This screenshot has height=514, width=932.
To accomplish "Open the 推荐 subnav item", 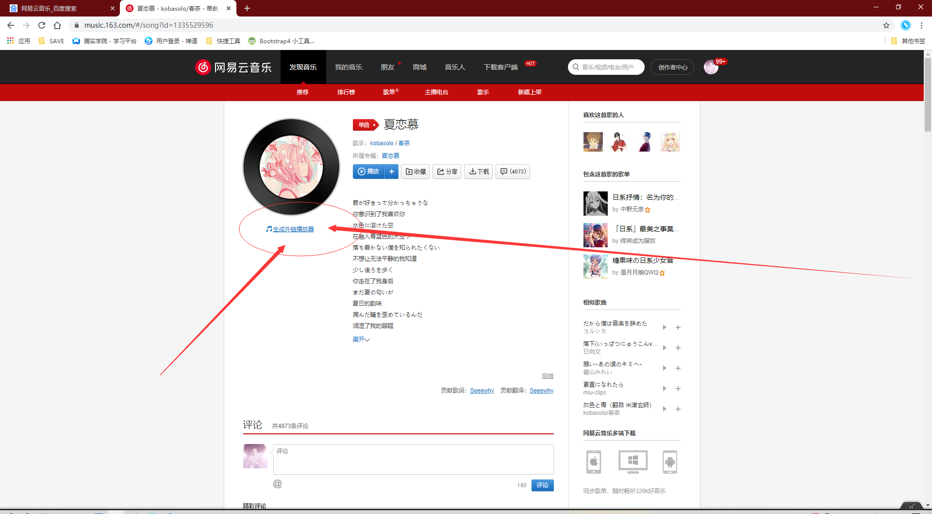I will [x=302, y=92].
